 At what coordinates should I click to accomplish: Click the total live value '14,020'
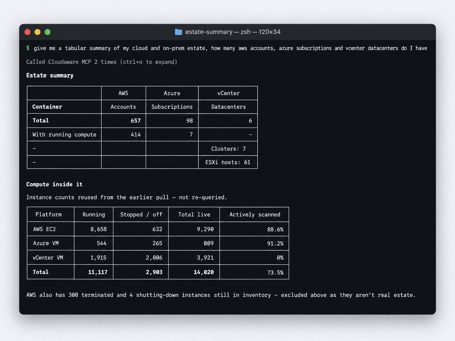coord(204,272)
